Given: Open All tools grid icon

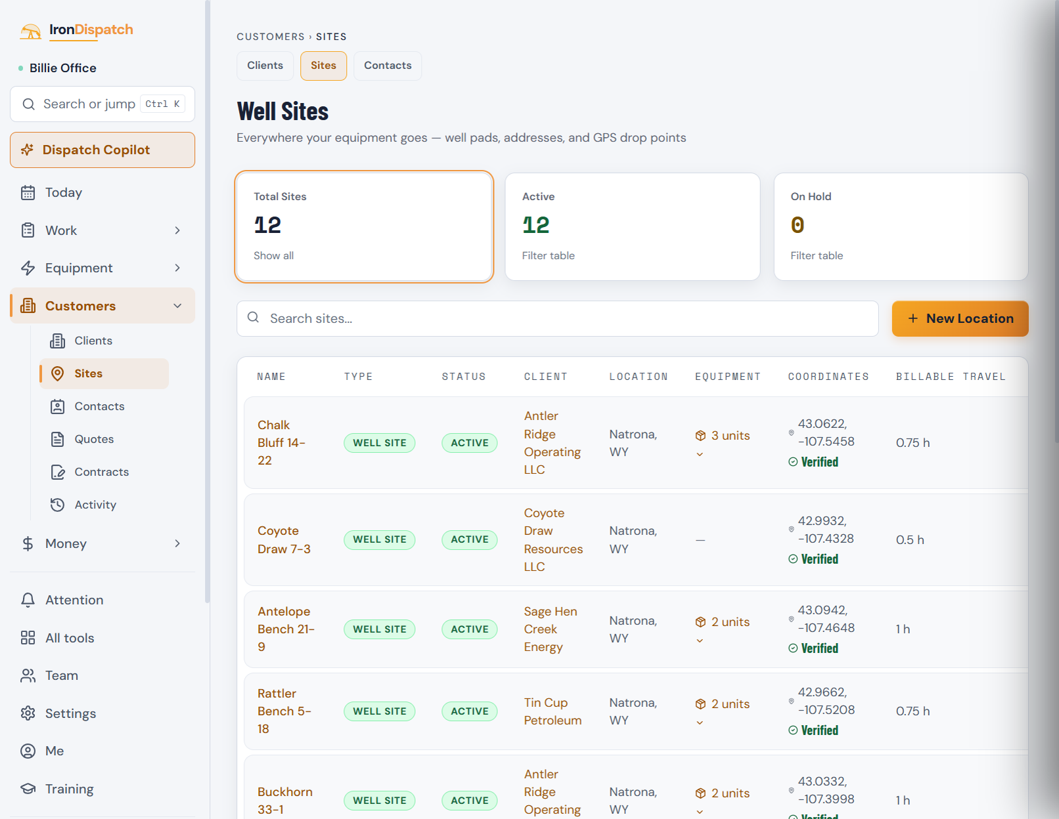Looking at the screenshot, I should 28,638.
